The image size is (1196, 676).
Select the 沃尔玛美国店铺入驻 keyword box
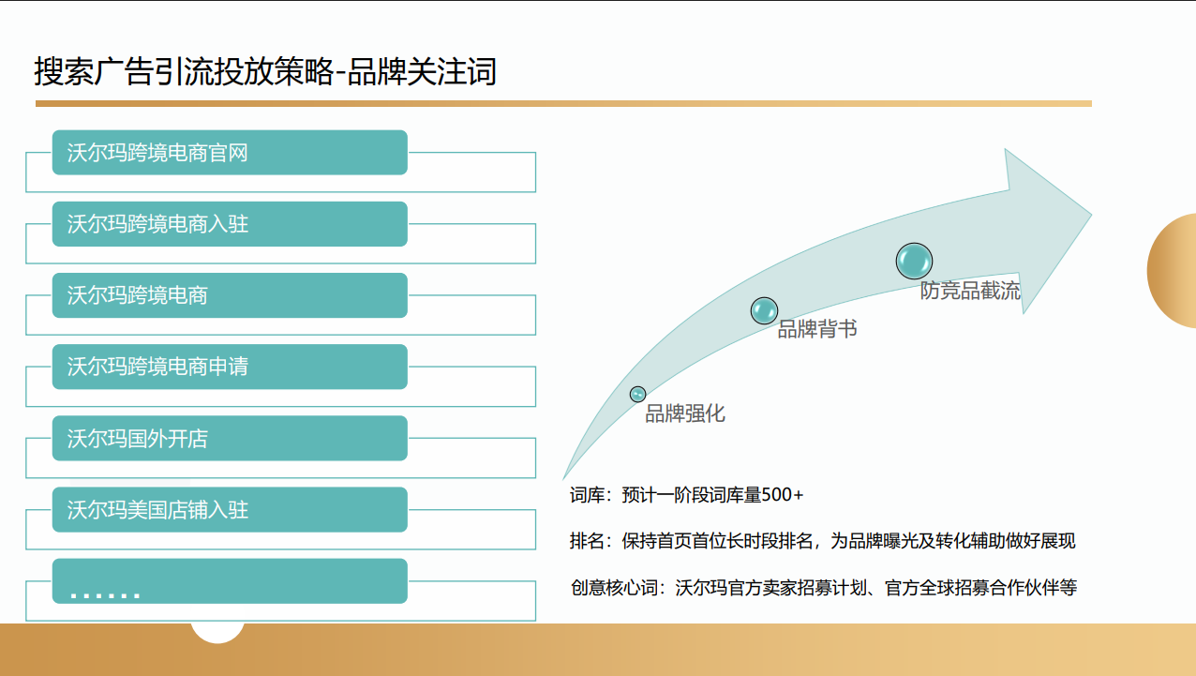230,510
